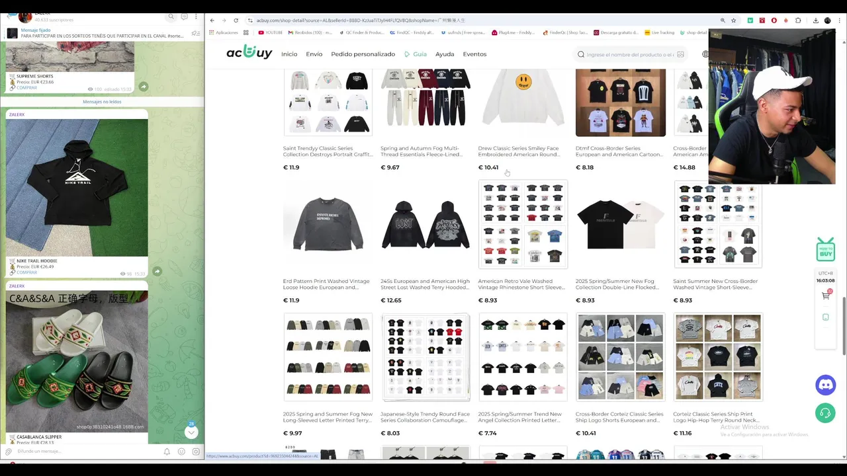
Task: Open Cross-Border Corteiz Classic Series shorts
Action: click(x=620, y=357)
